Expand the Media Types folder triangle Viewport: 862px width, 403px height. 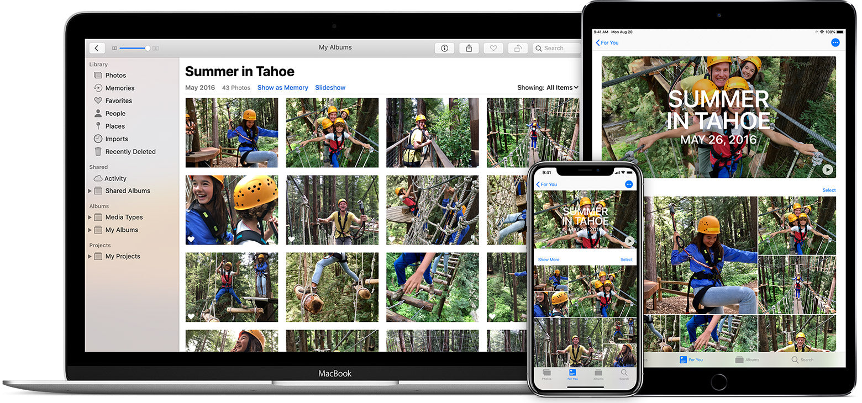[90, 218]
